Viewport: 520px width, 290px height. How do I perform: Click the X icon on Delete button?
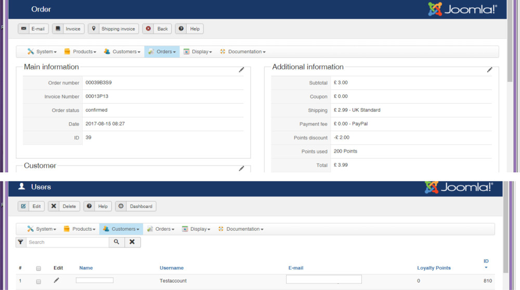pos(54,206)
